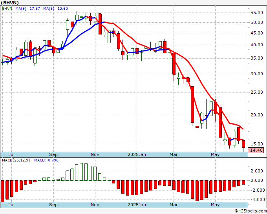Screen dimensions: 267x214
Task: Click Nov on the price chart time axis
Action: point(95,154)
